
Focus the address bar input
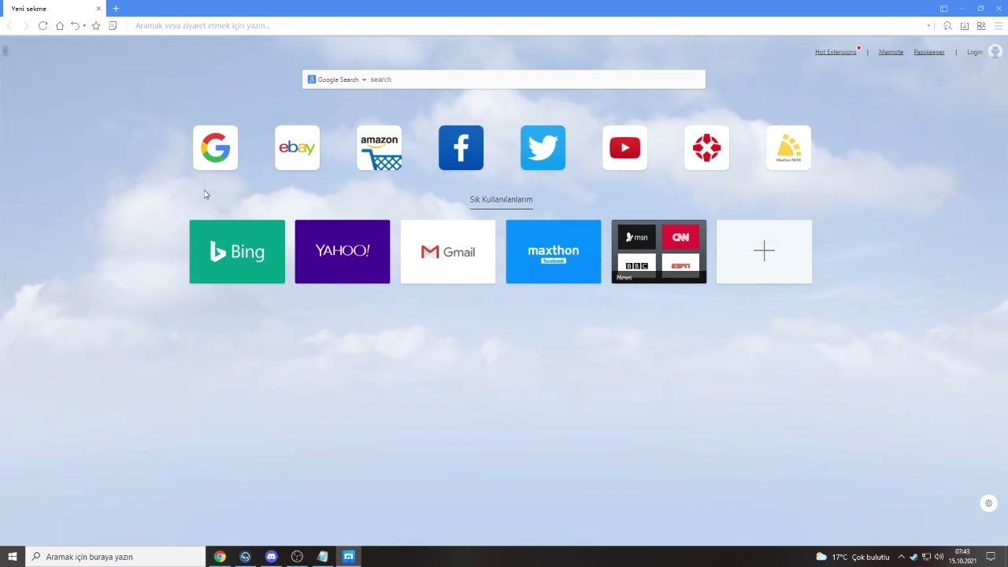[x=528, y=26]
